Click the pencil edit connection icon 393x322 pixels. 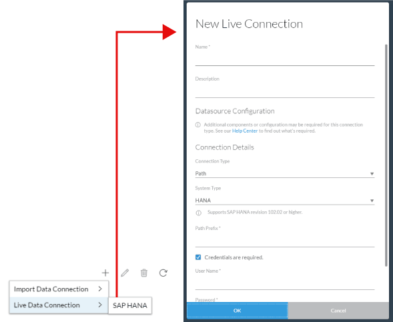(x=125, y=273)
